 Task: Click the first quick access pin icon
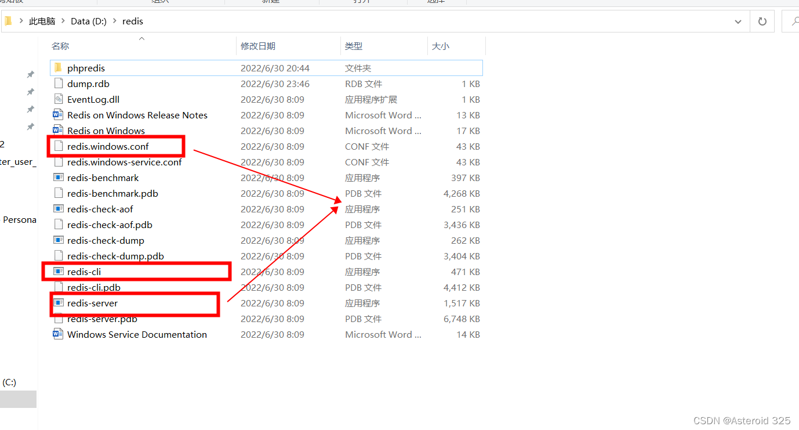coord(30,74)
